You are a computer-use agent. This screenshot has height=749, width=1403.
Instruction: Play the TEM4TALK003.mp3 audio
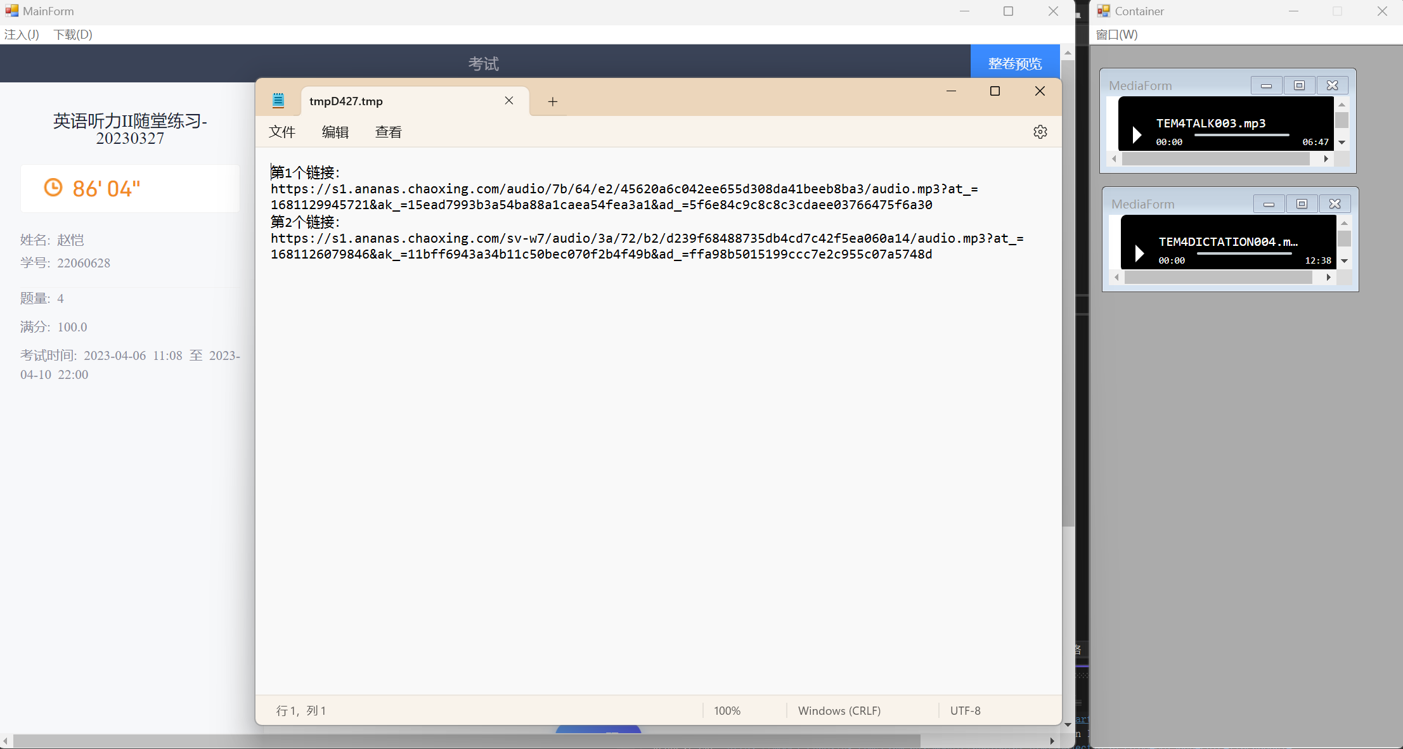tap(1137, 134)
